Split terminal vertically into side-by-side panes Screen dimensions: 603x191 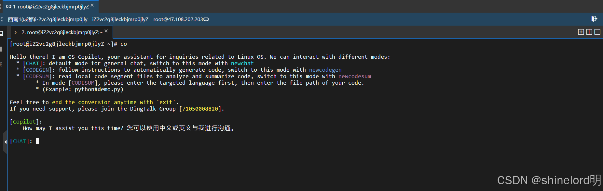pos(589,32)
